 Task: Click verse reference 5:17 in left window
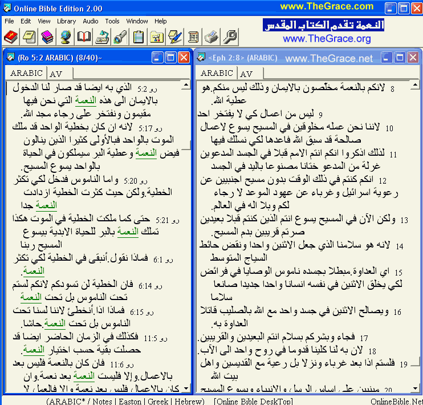click(x=146, y=128)
